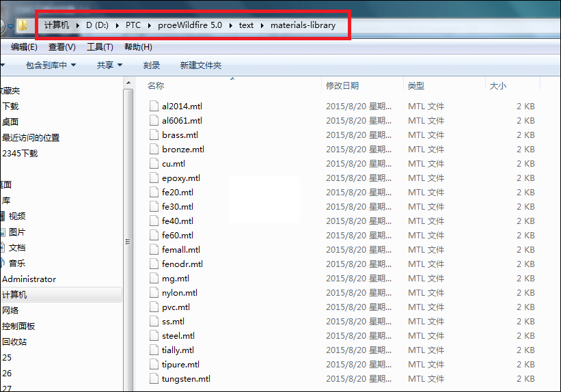Click the al6061.mtl file icon

154,120
